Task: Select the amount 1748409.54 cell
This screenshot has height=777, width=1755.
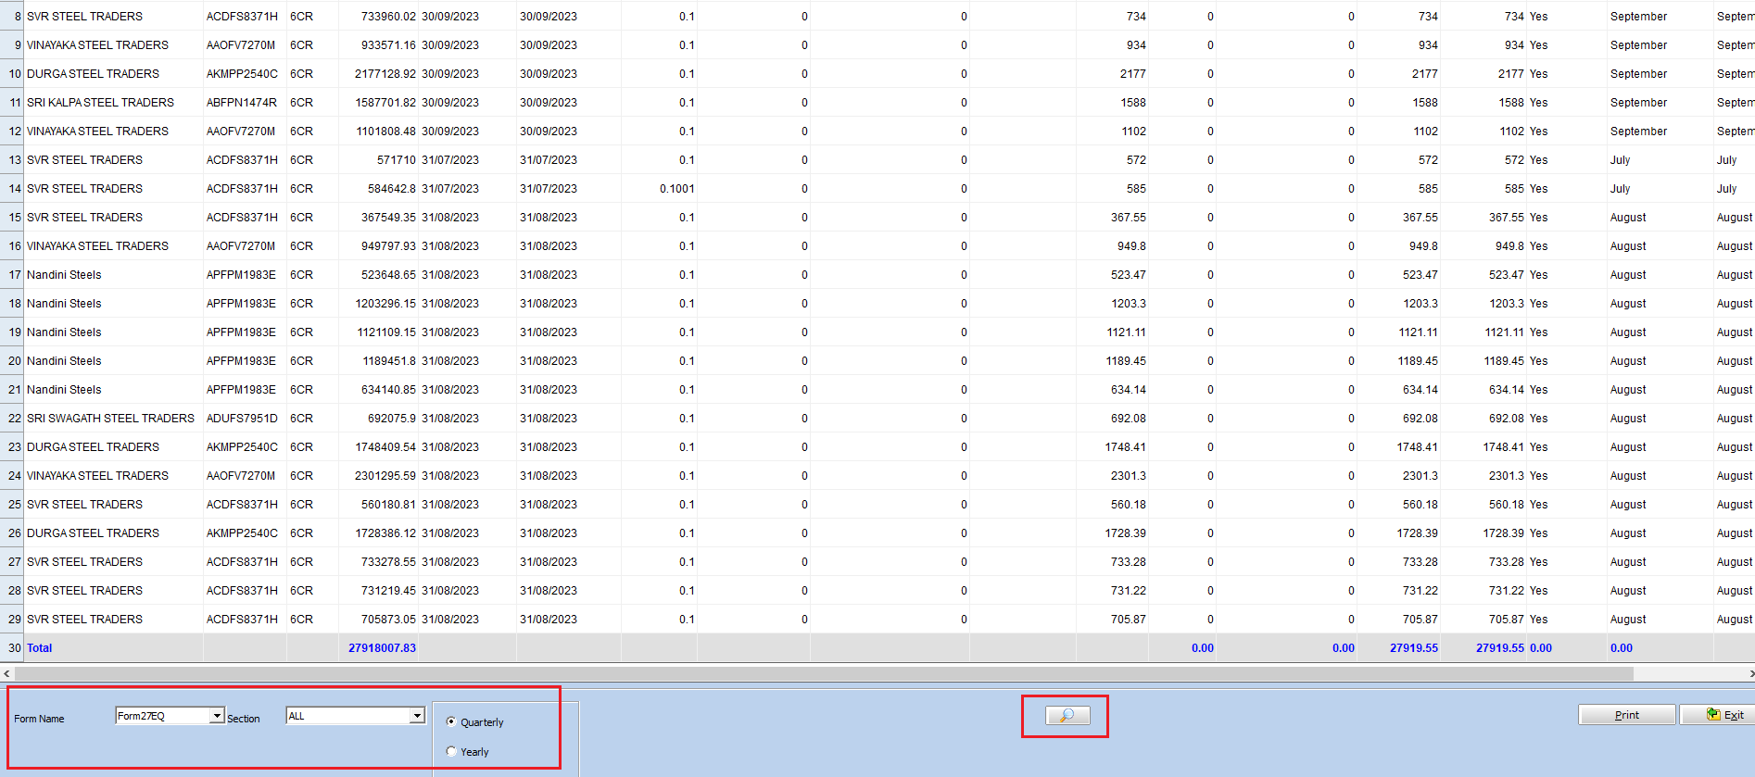Action: click(x=379, y=446)
